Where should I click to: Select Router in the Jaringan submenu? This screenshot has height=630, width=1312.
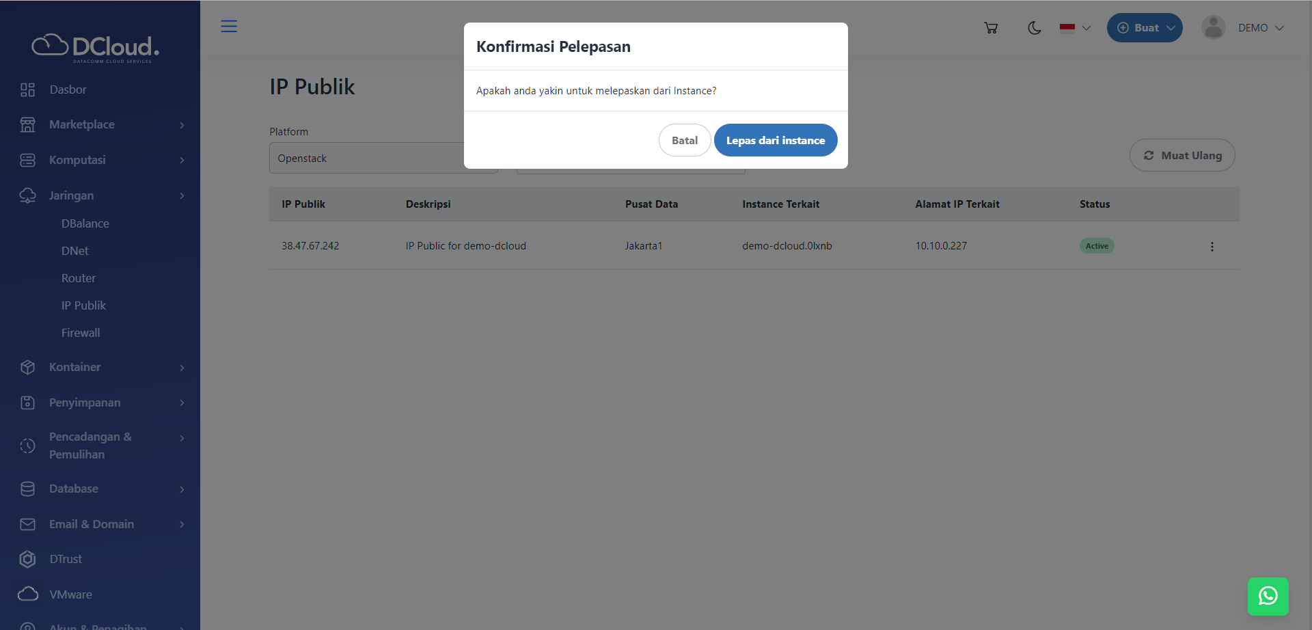tap(78, 278)
